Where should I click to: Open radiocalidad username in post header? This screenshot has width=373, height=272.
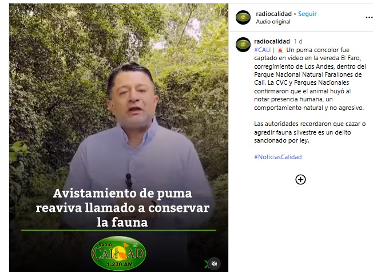click(273, 14)
